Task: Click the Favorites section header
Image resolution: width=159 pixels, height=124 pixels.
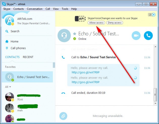Action: coord(10,67)
